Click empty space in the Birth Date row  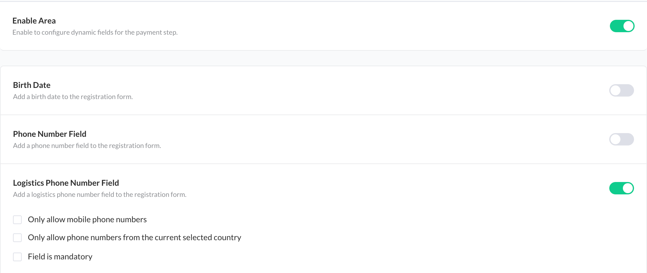(x=340, y=90)
